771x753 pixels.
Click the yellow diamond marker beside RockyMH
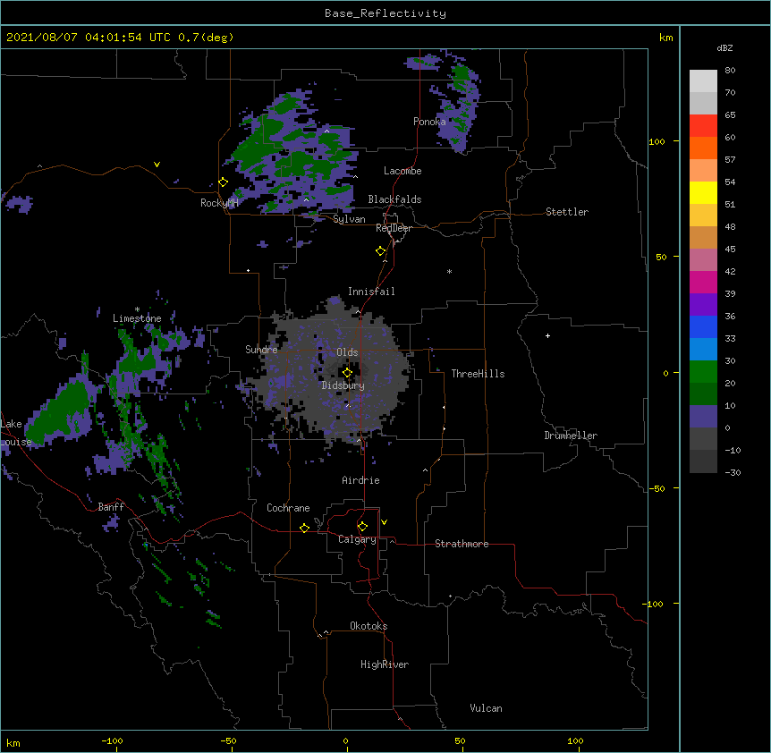click(224, 182)
